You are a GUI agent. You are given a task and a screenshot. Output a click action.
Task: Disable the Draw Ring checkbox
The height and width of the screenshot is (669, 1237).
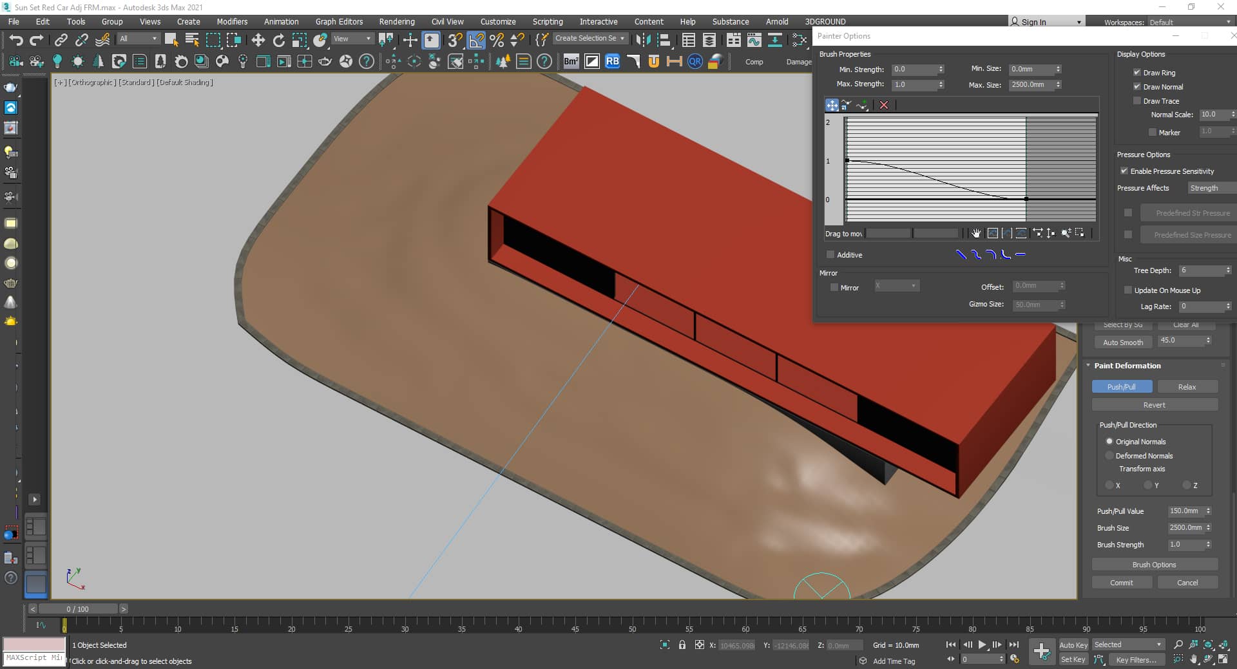pos(1137,73)
